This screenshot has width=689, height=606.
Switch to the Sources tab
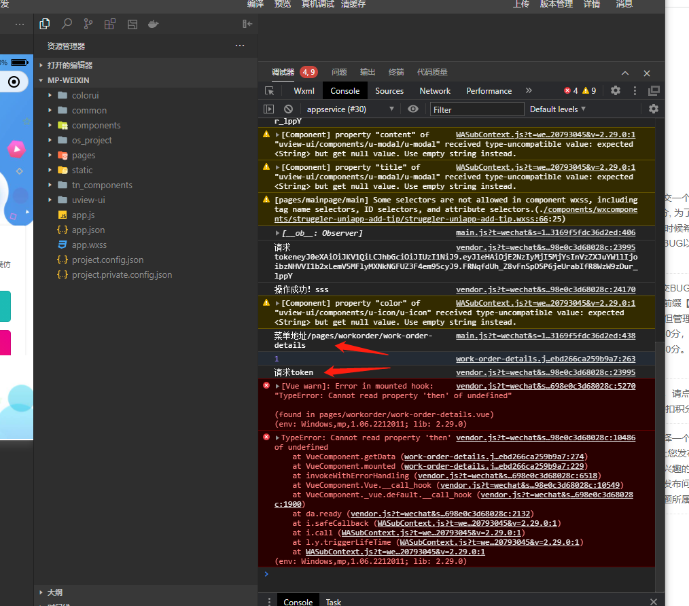(389, 91)
